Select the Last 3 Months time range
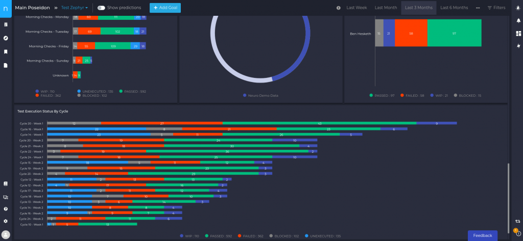 click(419, 8)
